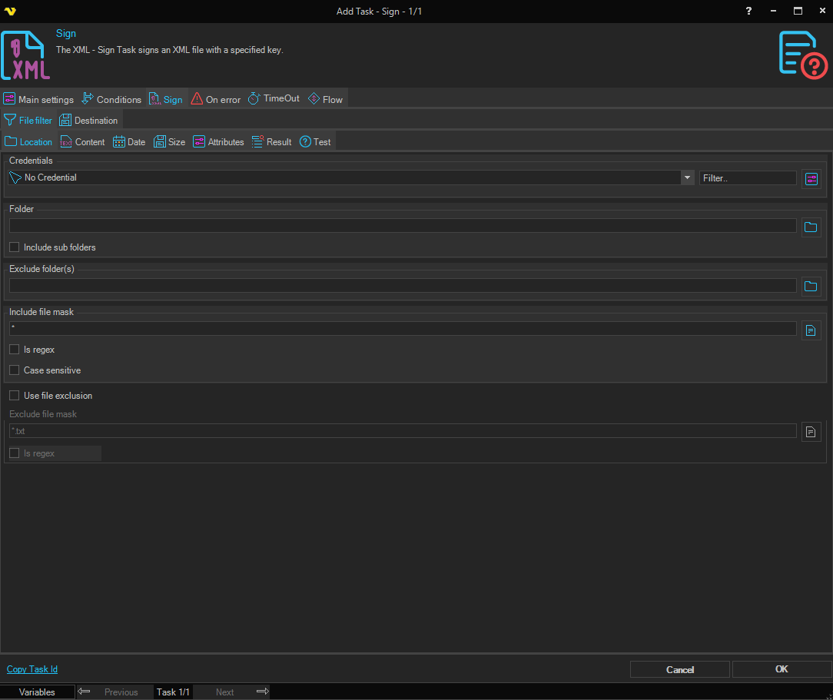The height and width of the screenshot is (700, 833).
Task: Open exclude file mask editor icon
Action: point(811,432)
